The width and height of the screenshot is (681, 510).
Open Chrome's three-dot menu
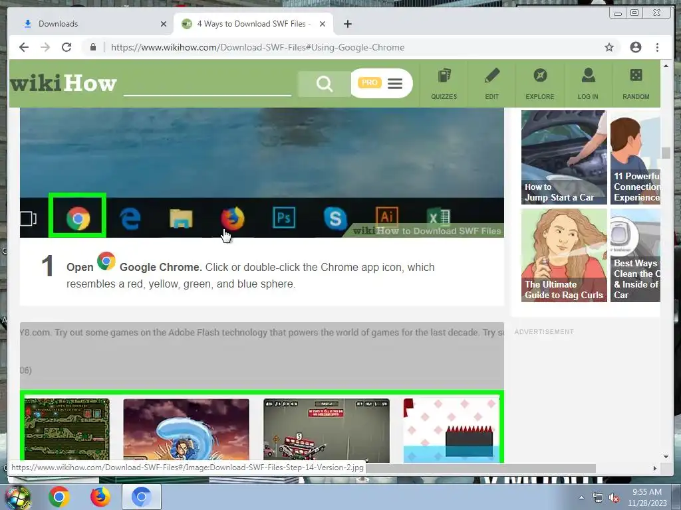(657, 47)
